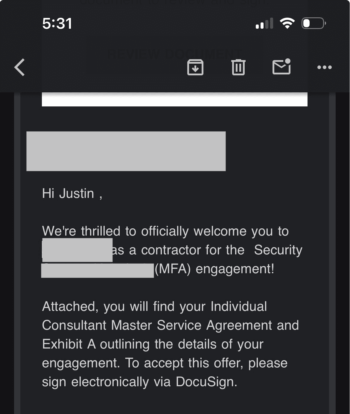
Task: Tap the "(MFA) engagement!" text
Action: point(214,269)
